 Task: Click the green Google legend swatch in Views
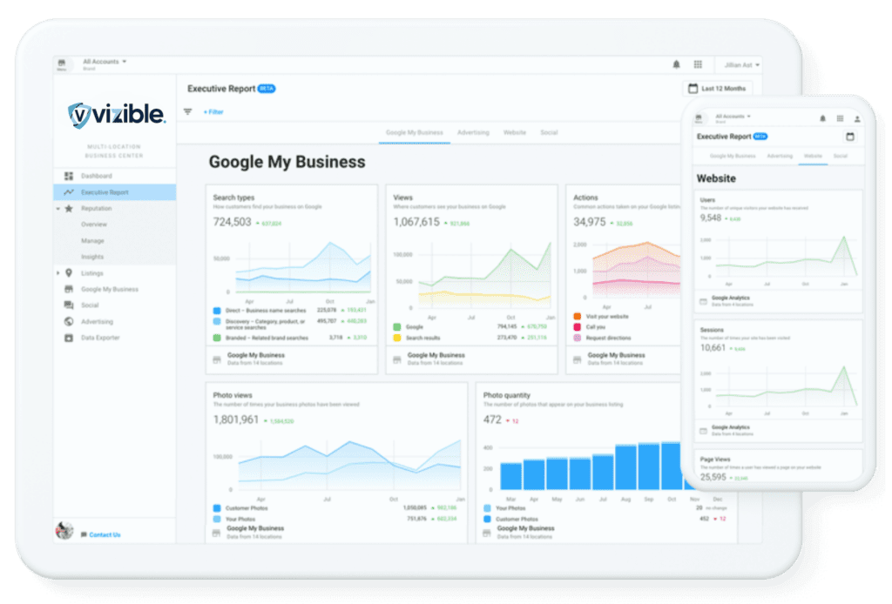pyautogui.click(x=397, y=327)
